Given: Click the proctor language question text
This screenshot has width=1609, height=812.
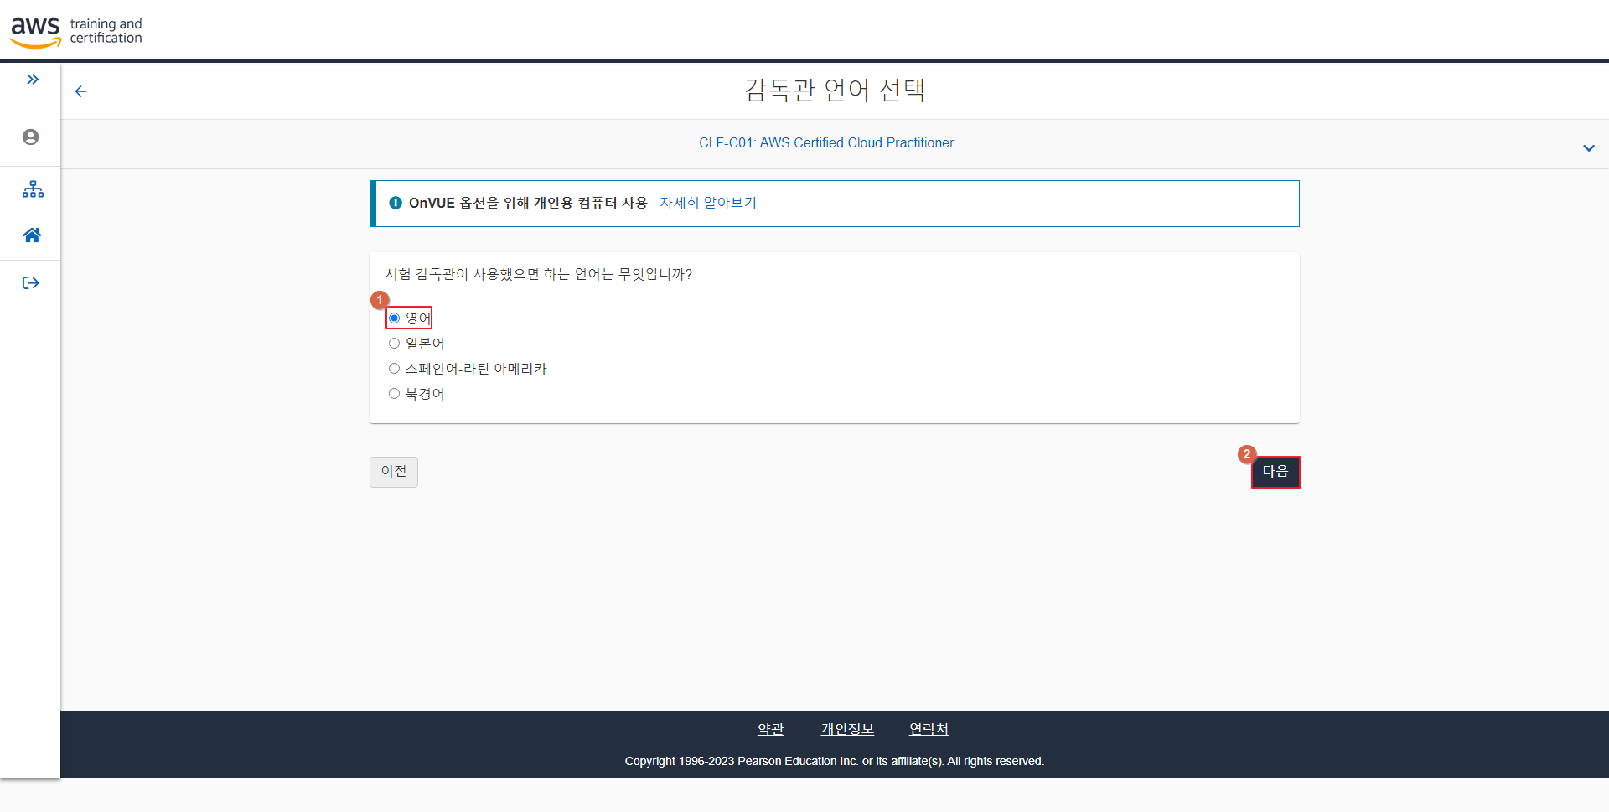Looking at the screenshot, I should (x=539, y=274).
